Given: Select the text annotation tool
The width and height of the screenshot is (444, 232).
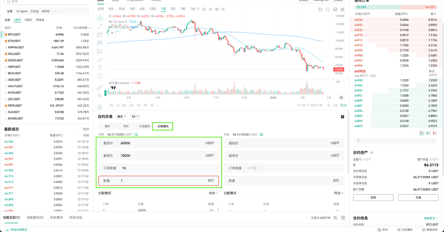Looking at the screenshot, I should [x=100, y=68].
